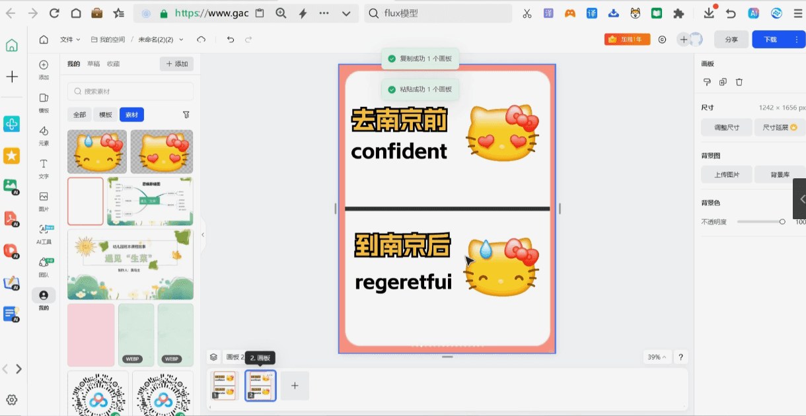This screenshot has height=416, width=806.
Task: Click the cloud sync status icon
Action: (x=201, y=40)
